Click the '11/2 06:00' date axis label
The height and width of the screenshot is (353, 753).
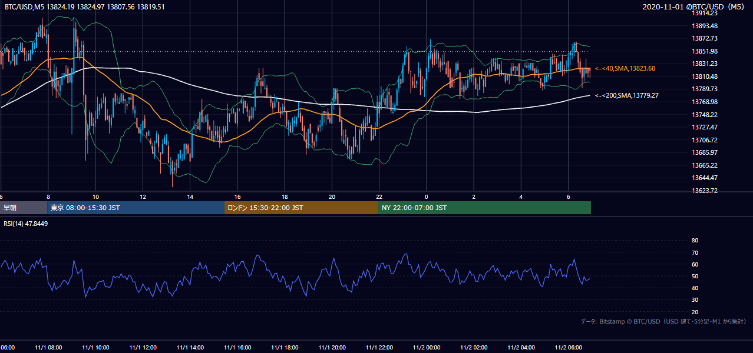tap(569, 348)
